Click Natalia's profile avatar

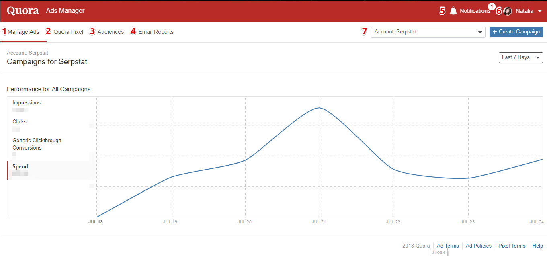click(x=508, y=11)
